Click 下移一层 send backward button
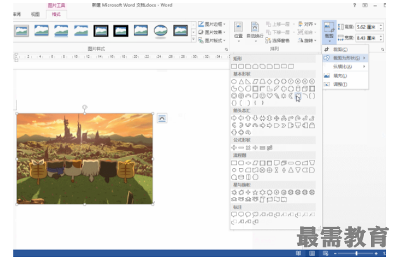The height and width of the screenshot is (262, 393). pyautogui.click(x=278, y=32)
